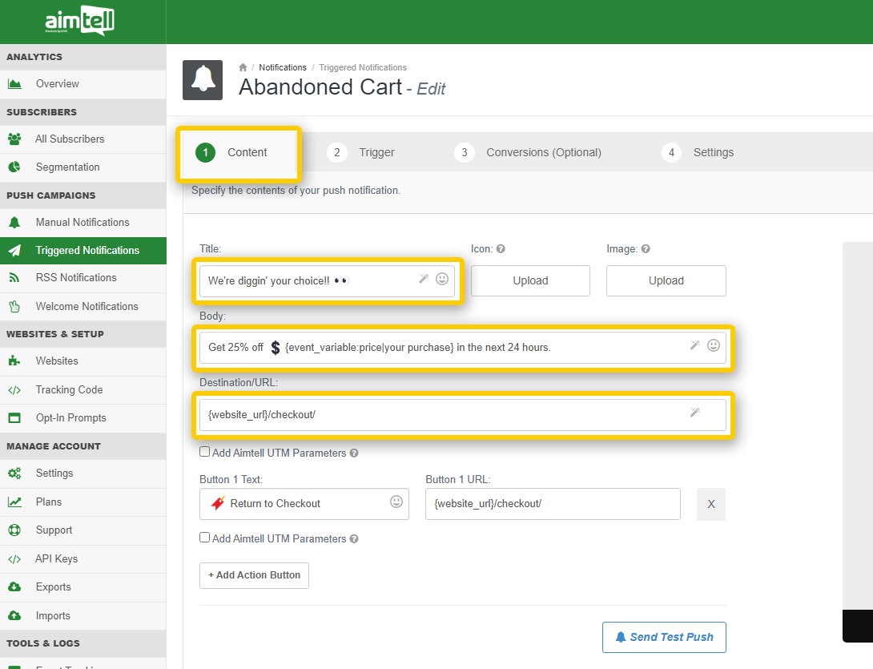Open emoji picker in Button 1 Text
The height and width of the screenshot is (669, 873).
pyautogui.click(x=396, y=502)
